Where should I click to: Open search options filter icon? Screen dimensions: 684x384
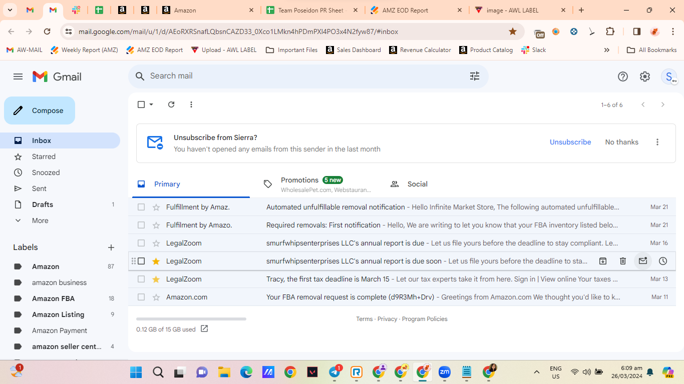tap(475, 76)
